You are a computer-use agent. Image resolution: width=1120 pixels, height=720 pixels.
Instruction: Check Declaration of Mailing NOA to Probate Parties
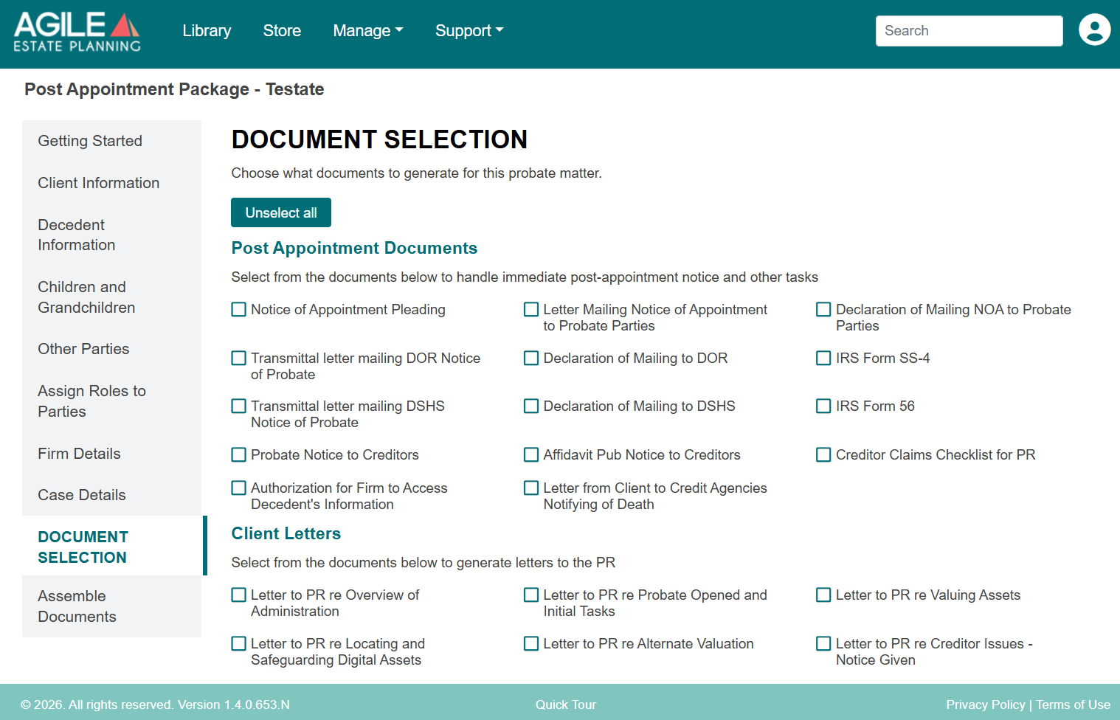(x=823, y=310)
